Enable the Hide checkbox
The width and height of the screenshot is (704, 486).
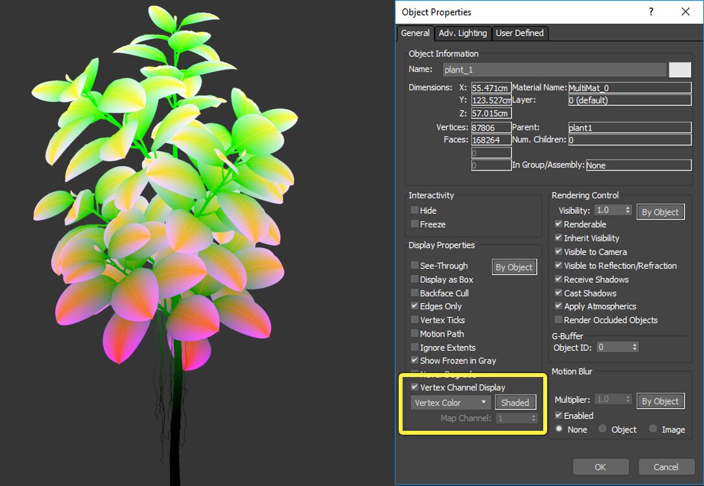[415, 210]
